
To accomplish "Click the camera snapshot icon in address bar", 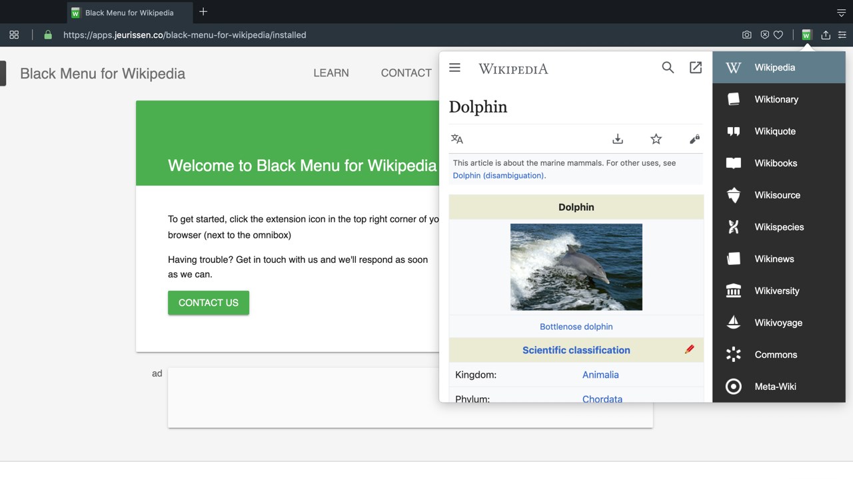I will point(747,35).
